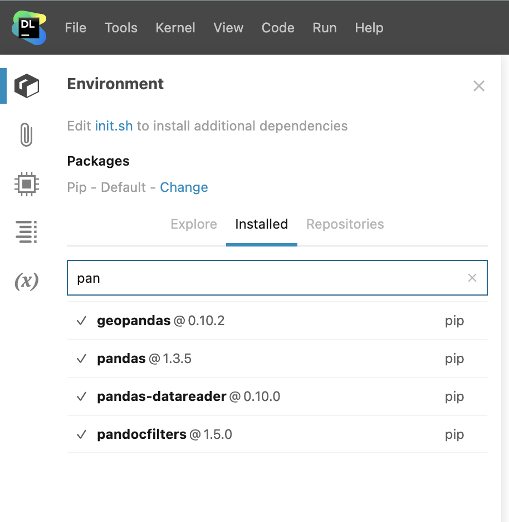The height and width of the screenshot is (522, 509).
Task: Open the Machine chip sidebar icon
Action: click(26, 183)
